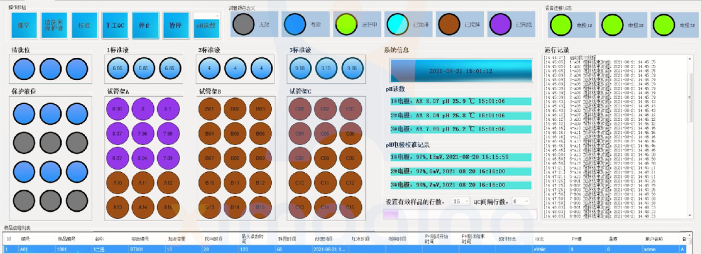Start calibration with the 校准 button
Screen dimensions: 702x254
(x=84, y=25)
